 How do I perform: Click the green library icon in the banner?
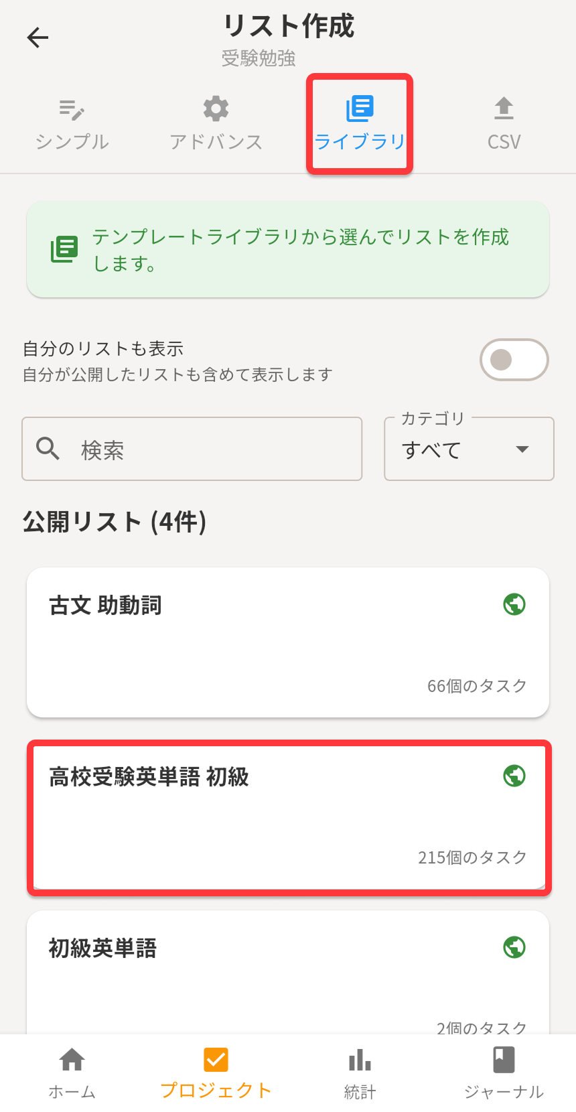[63, 249]
